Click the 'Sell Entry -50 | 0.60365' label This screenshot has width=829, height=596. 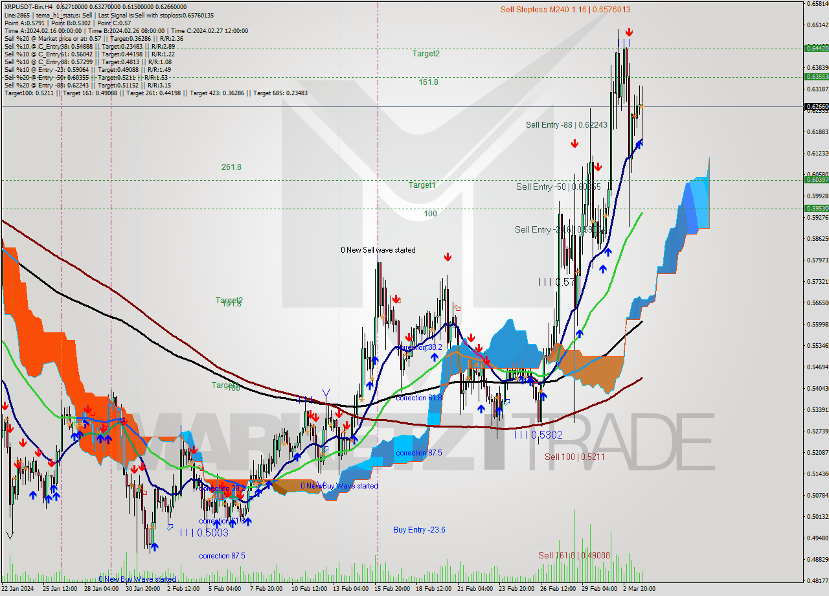pyautogui.click(x=558, y=187)
